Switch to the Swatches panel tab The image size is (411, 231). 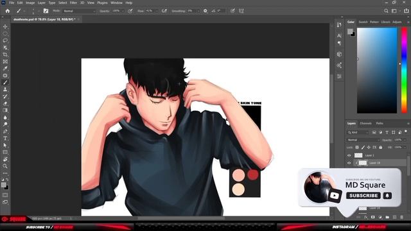point(363,22)
